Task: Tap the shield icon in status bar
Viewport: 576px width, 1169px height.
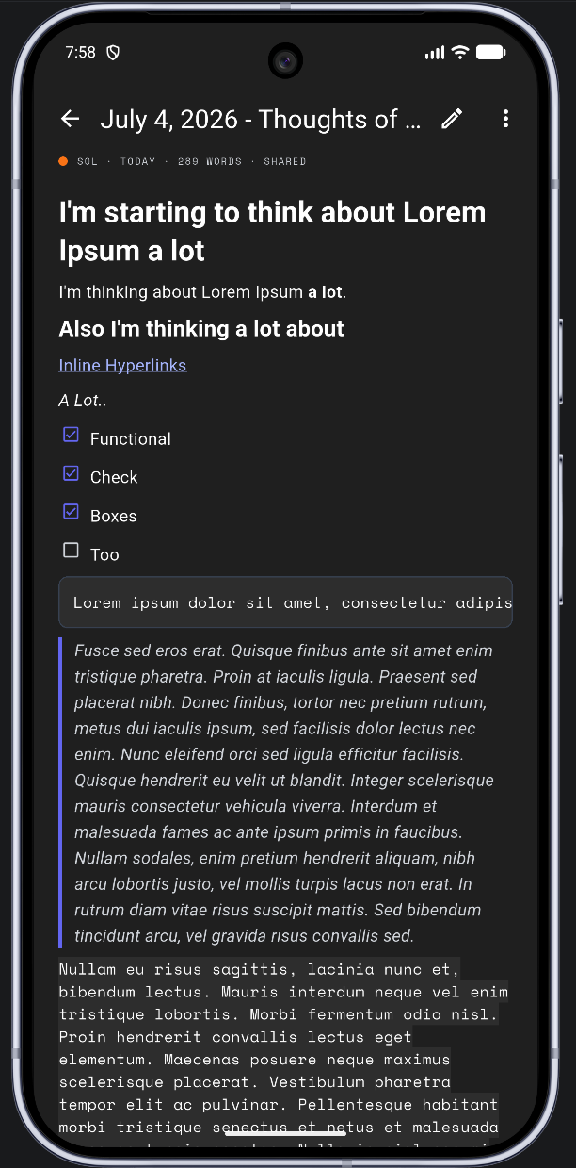Action: tap(113, 53)
